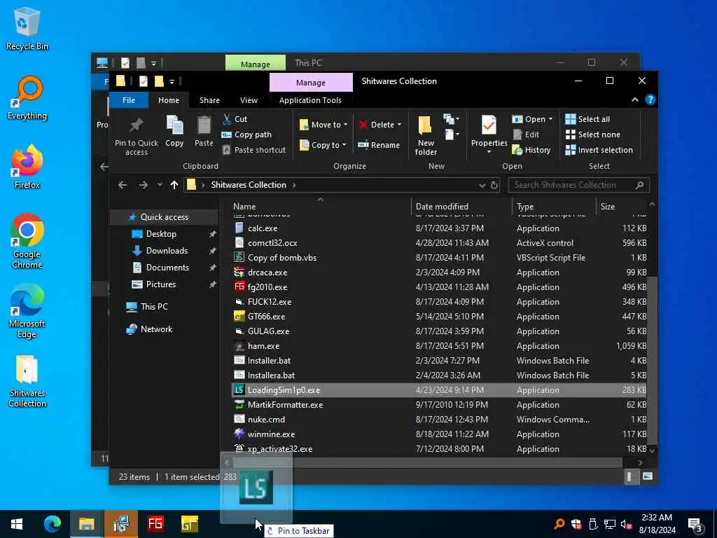The image size is (717, 538).
Task: Switch to the Home tab
Action: [169, 99]
